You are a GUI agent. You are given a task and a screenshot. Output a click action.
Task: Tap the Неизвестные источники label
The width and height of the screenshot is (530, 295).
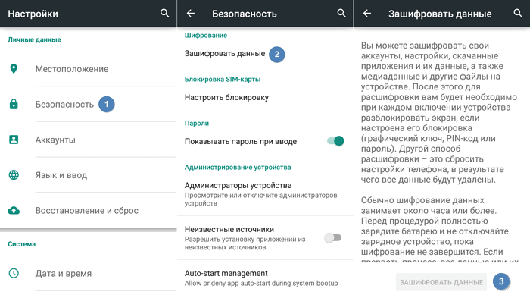(229, 229)
